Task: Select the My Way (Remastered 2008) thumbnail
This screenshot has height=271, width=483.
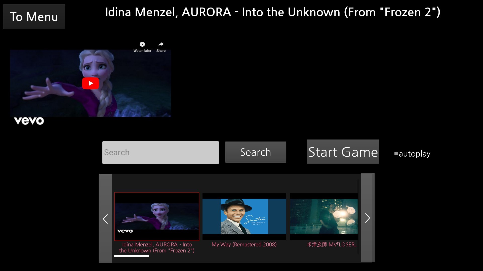Action: click(244, 216)
